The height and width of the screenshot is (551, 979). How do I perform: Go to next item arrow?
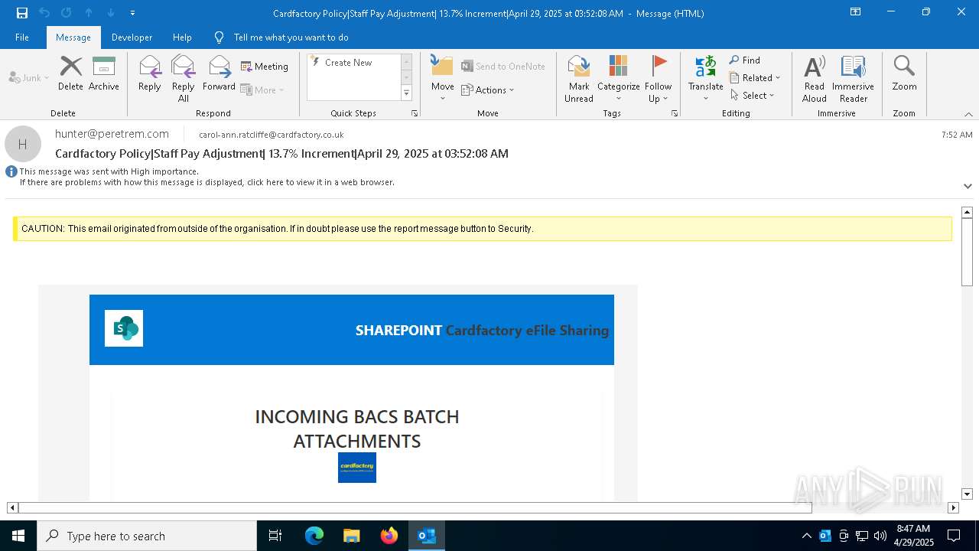click(x=111, y=13)
